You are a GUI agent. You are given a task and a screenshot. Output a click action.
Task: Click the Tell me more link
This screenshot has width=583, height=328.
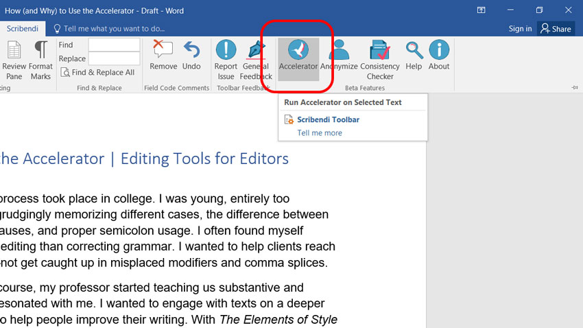click(x=320, y=132)
